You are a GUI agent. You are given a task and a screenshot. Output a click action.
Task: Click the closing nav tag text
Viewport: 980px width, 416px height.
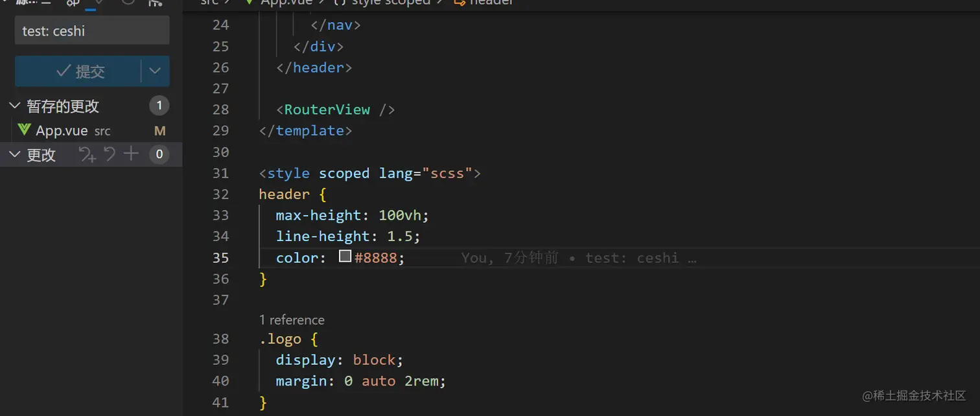(336, 25)
